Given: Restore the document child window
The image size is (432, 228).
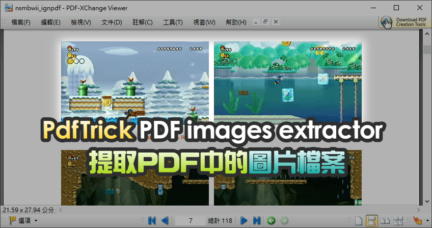Looking at the screenshot, I should tap(265, 22).
